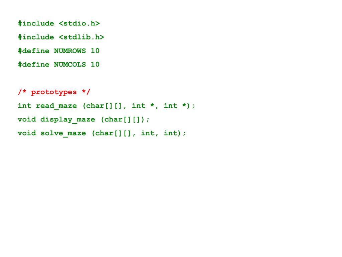342x257 pixels.
Task: Click 'char[][]' in the solve_maze prototype
Action: point(113,133)
